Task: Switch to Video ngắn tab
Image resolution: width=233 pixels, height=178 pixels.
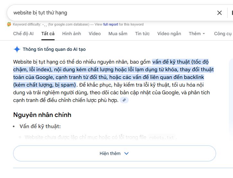Action: 169,34
